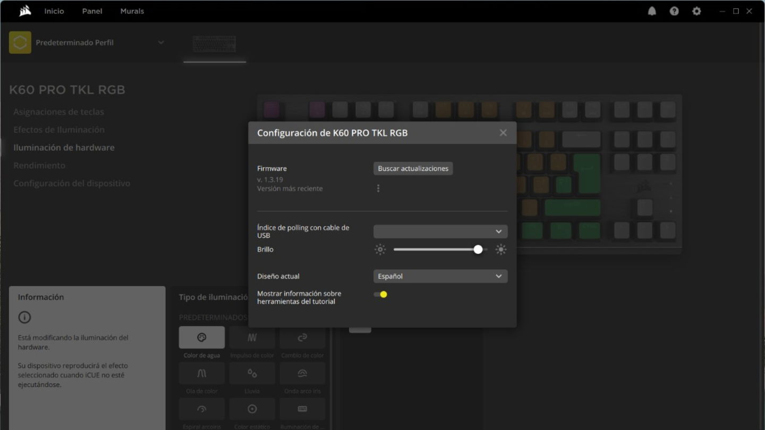Select Onda arco iris lighting effect
Viewport: 765px width, 430px height.
pos(302,374)
